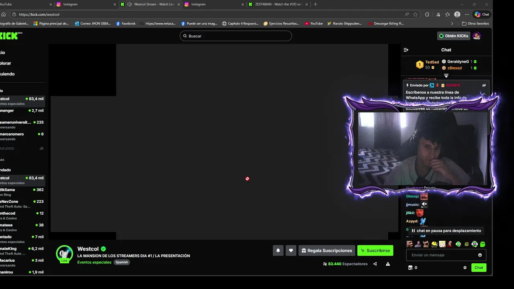514x289 pixels.
Task: Toggle notifications bell for Westcol
Action: (278, 250)
